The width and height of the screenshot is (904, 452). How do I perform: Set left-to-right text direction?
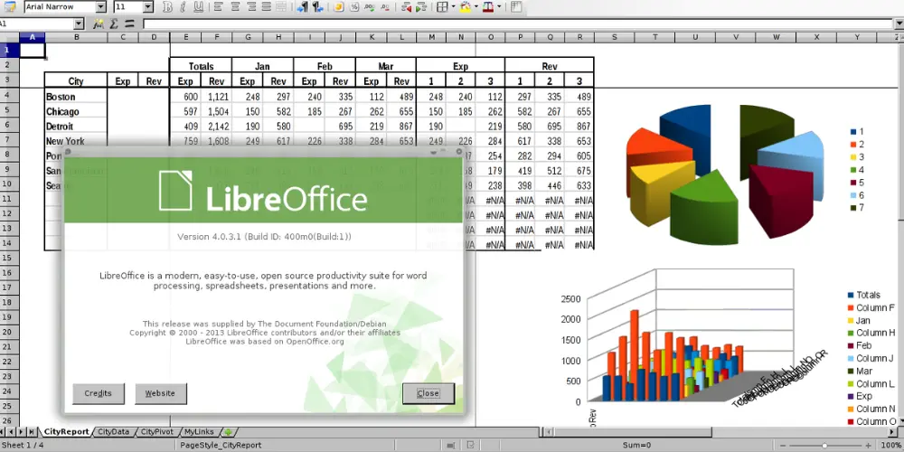301,7
